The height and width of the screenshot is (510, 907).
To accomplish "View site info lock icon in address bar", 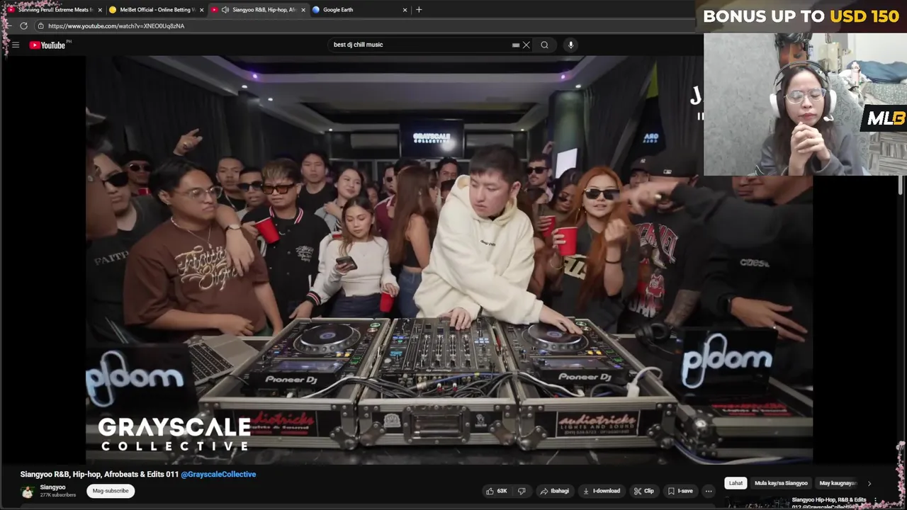I will [x=40, y=26].
